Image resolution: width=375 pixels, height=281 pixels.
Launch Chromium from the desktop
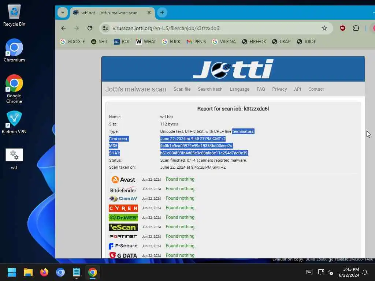pyautogui.click(x=14, y=50)
